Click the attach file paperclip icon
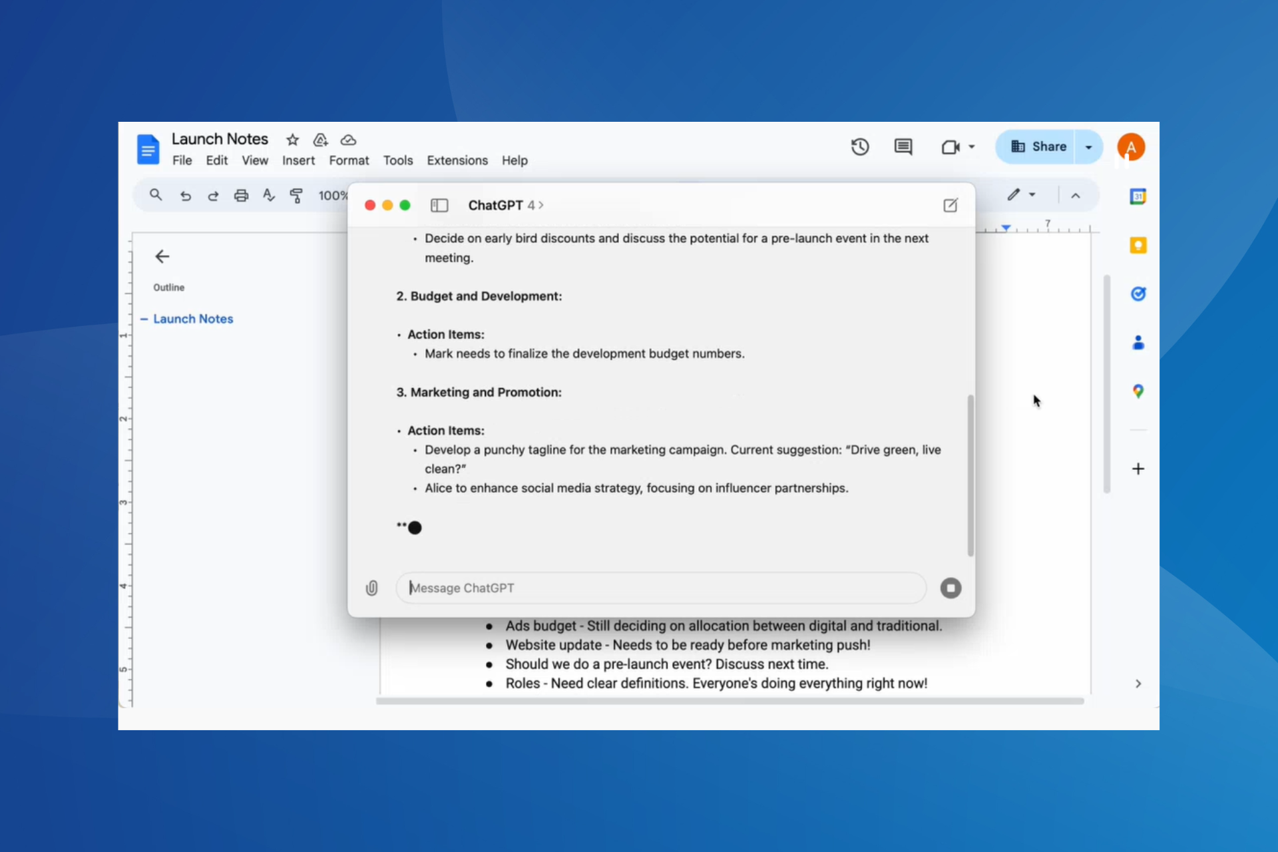This screenshot has width=1278, height=852. point(371,588)
